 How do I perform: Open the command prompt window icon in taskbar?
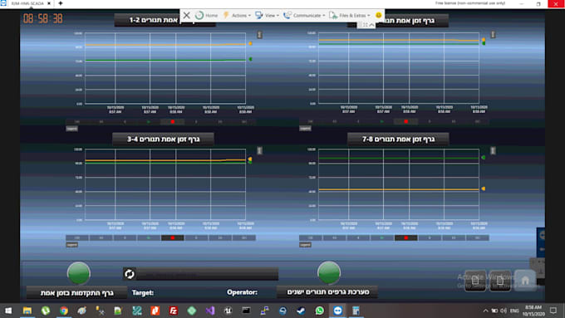(x=246, y=311)
